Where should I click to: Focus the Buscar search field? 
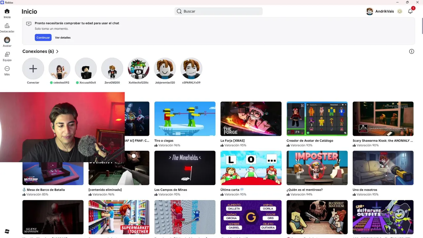click(218, 11)
